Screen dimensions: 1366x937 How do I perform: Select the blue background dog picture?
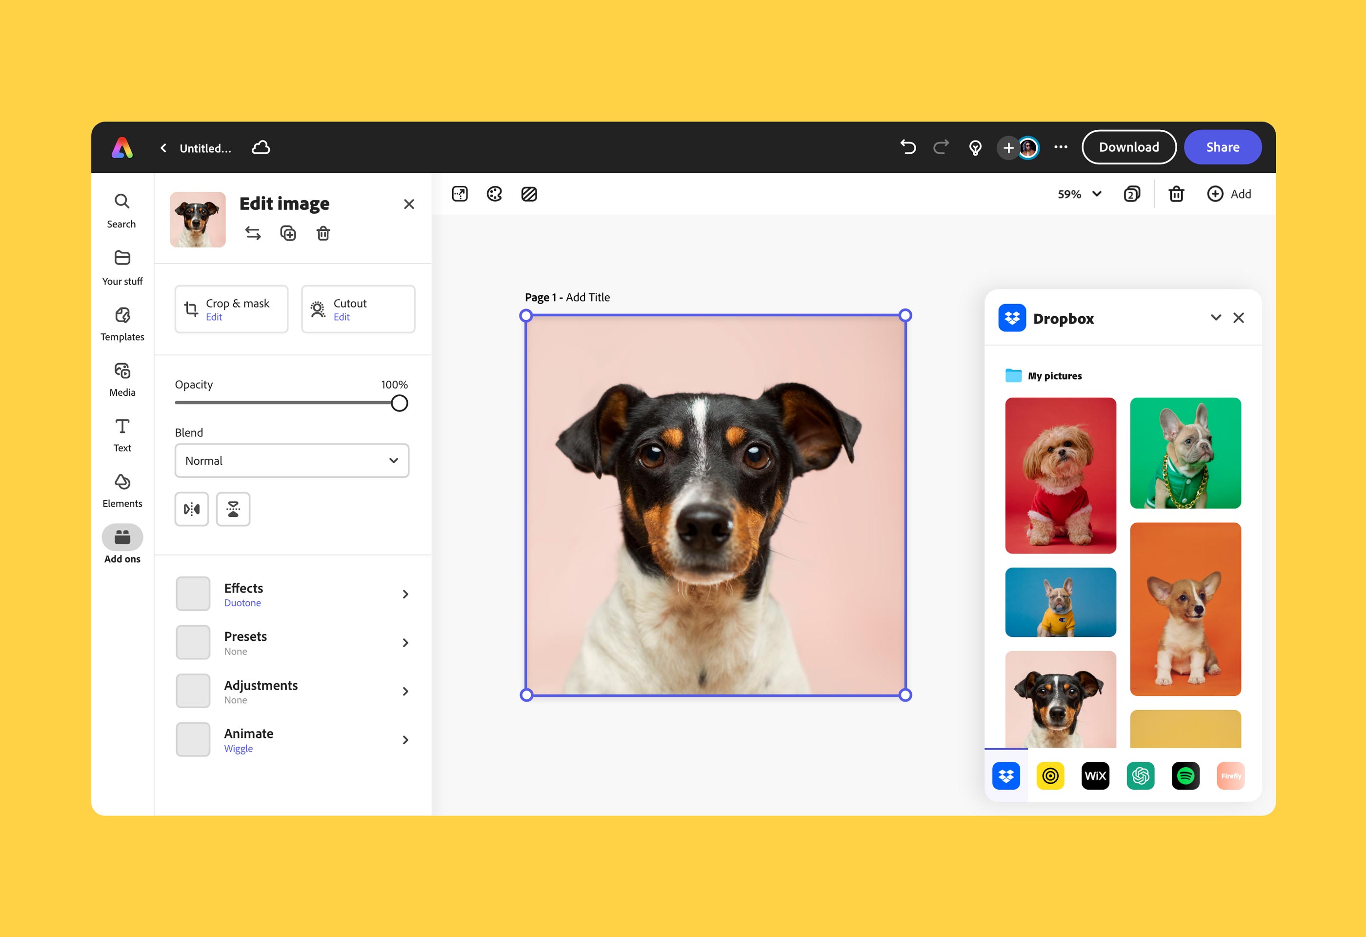(1060, 603)
